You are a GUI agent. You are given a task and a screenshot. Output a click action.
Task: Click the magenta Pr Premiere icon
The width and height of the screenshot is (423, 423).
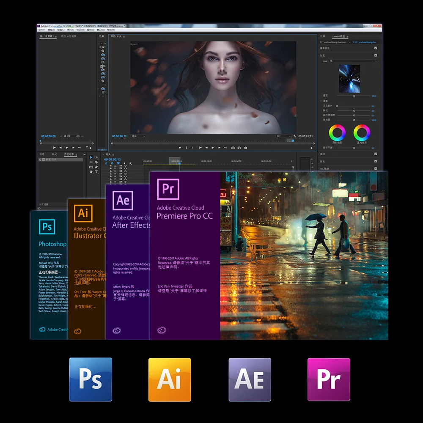point(329,379)
